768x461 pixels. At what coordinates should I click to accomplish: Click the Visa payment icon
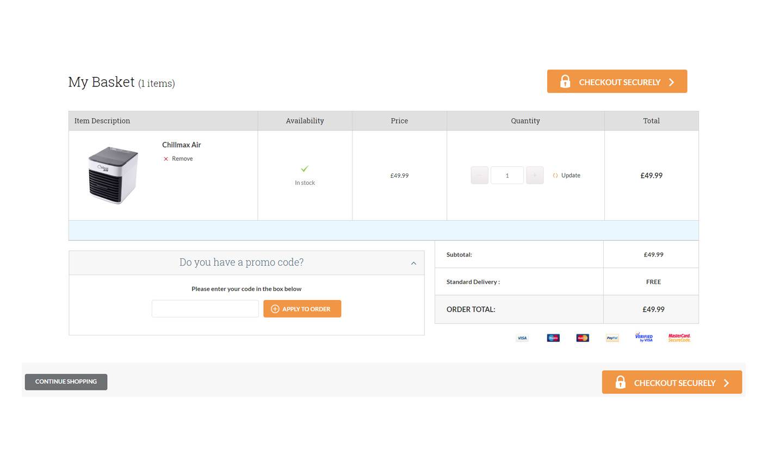tap(522, 338)
